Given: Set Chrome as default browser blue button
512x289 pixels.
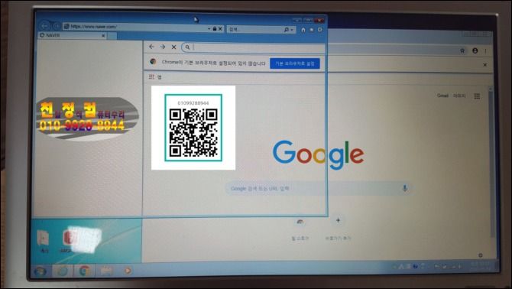Looking at the screenshot, I should 295,63.
